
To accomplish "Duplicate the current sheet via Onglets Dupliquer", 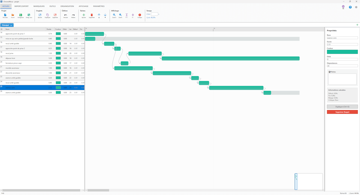I will coord(47,15).
